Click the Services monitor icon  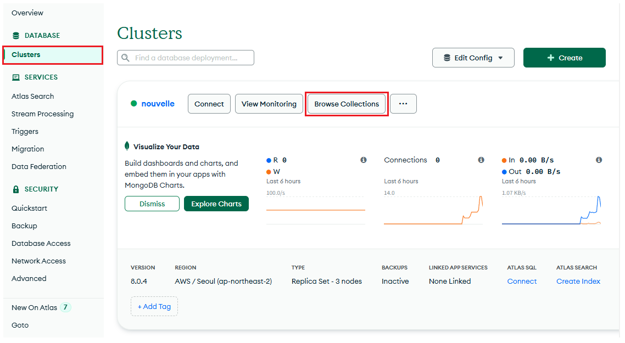tap(16, 77)
